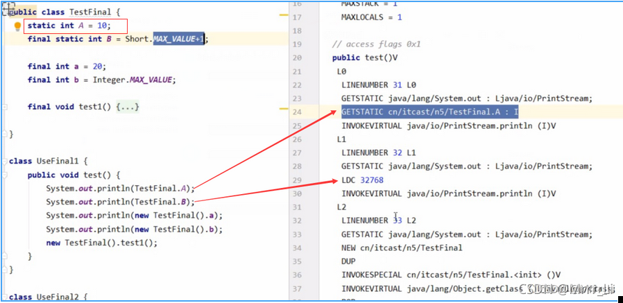Image resolution: width=623 pixels, height=303 pixels.
Task: Click the INVOKEVIRTUAL println instruction on line 25
Action: pos(448,126)
